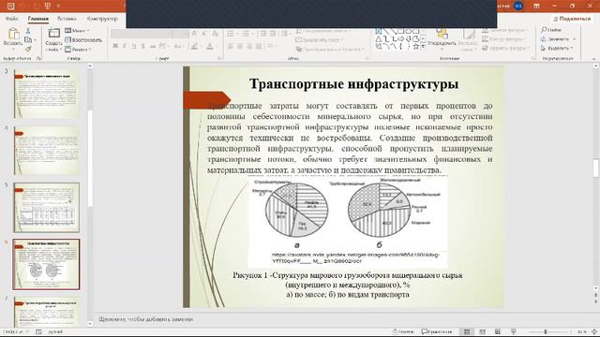Click the Paste (Вставить) clipboard icon

(13, 35)
